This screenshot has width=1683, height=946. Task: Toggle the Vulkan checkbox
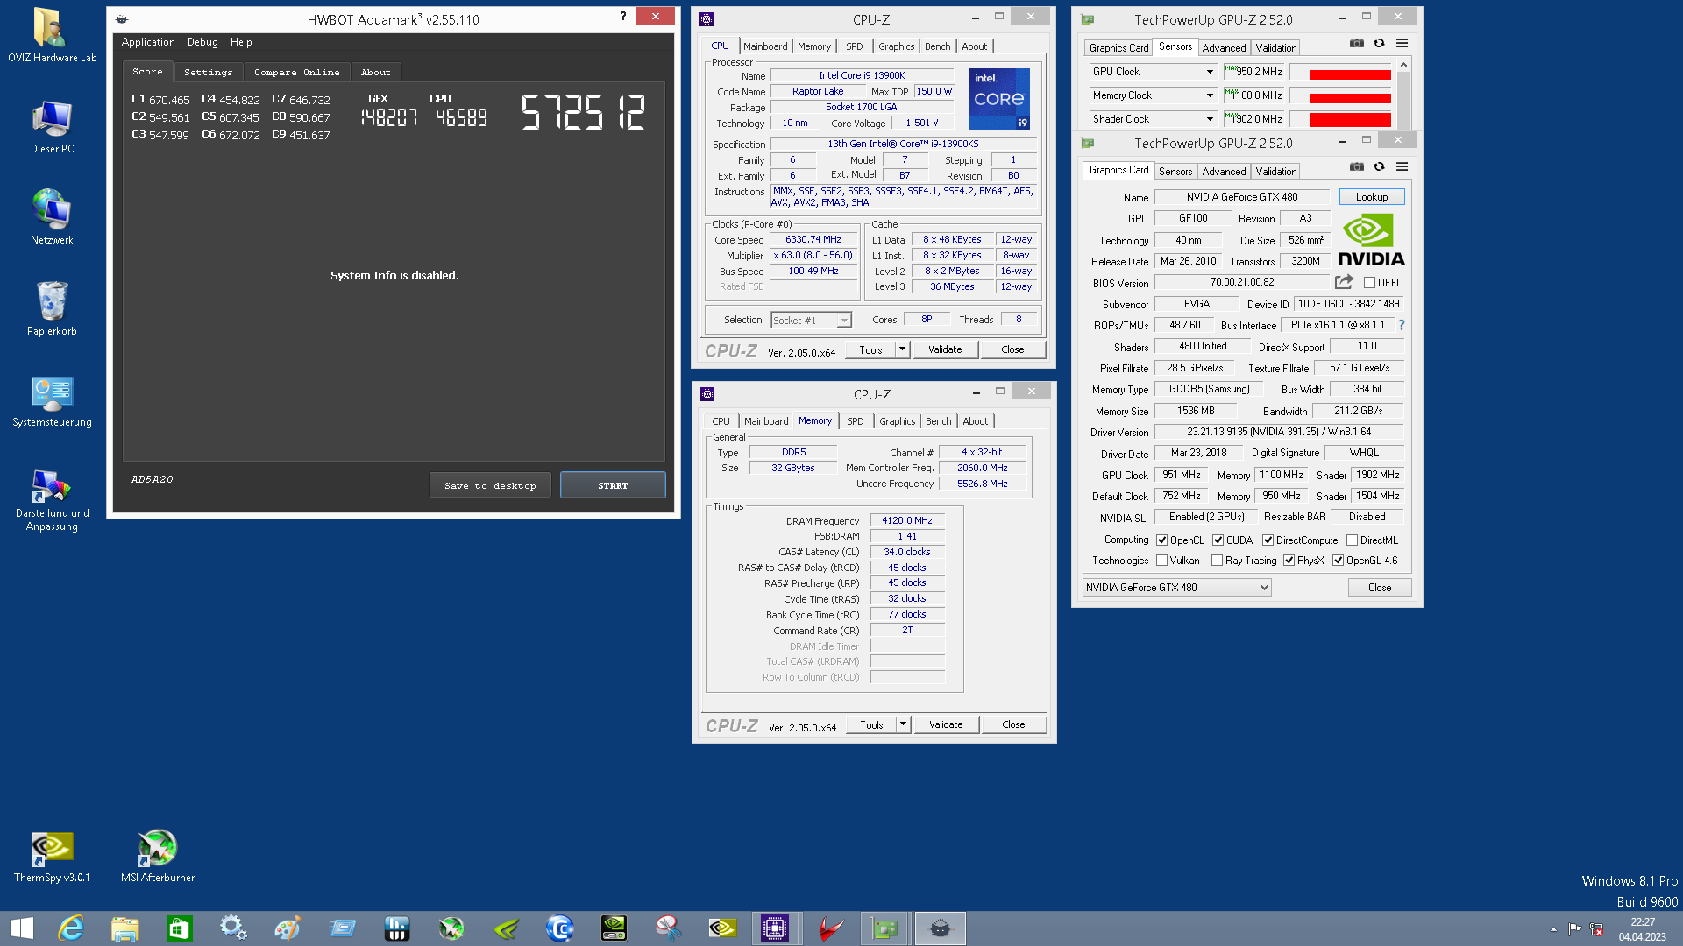[x=1161, y=561]
